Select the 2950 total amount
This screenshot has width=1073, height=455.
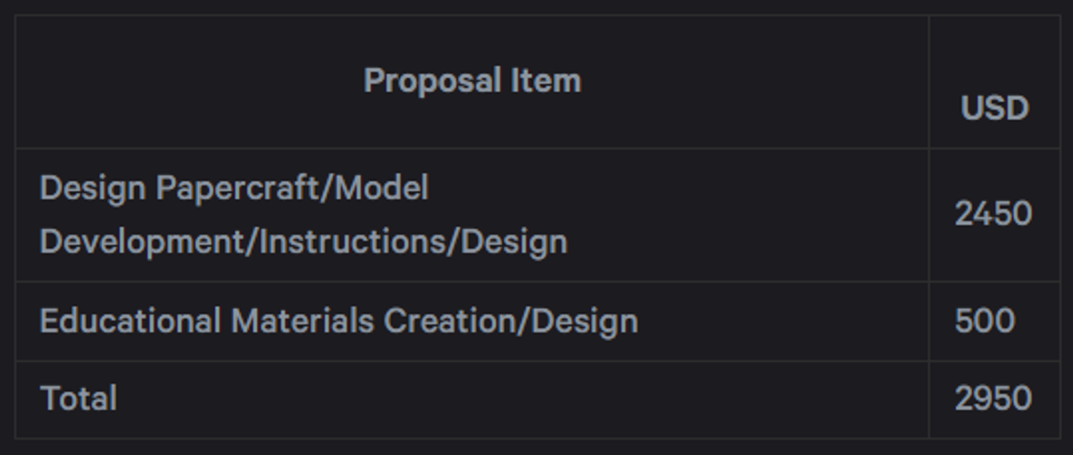[x=993, y=399]
